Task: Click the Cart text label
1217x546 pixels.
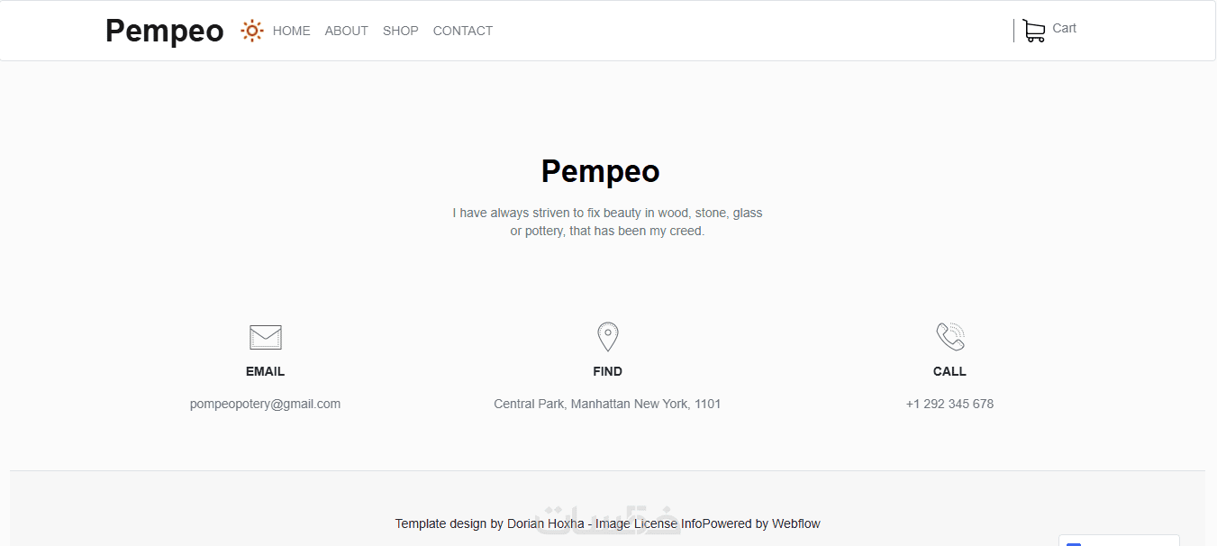Action: pyautogui.click(x=1064, y=28)
